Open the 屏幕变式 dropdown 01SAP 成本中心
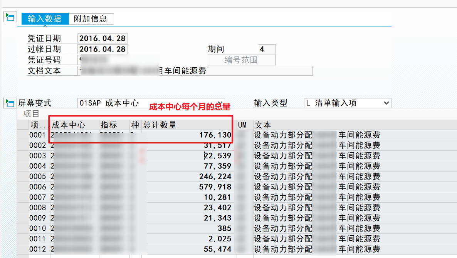This screenshot has height=258, width=457. pos(151,103)
